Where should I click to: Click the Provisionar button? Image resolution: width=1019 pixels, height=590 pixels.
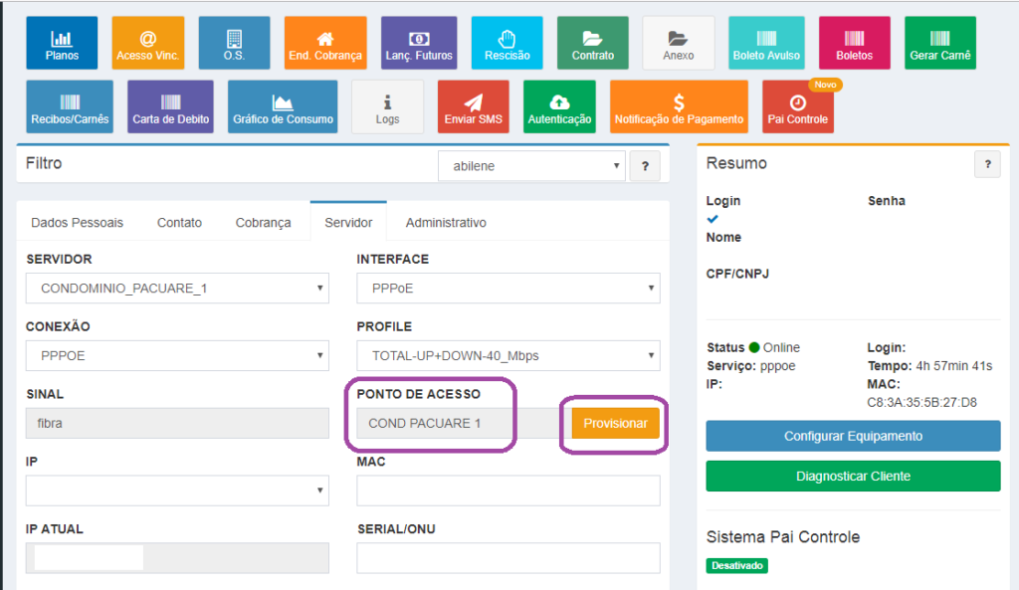613,422
